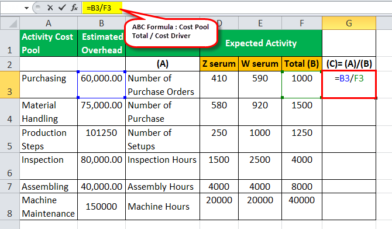
Task: Click the 'Assembling' cell
Action: coord(49,186)
